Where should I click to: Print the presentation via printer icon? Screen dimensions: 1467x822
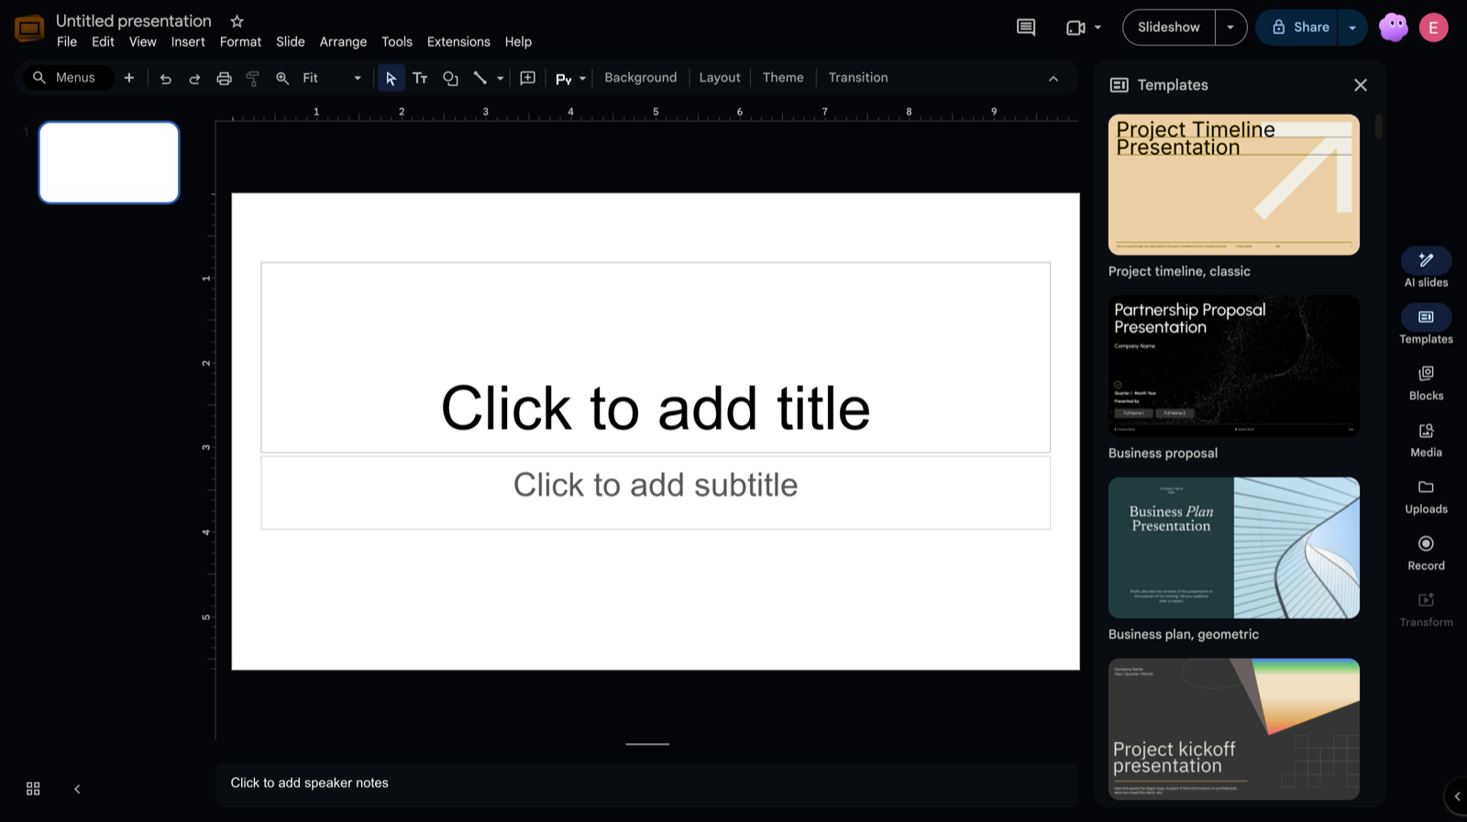[224, 79]
